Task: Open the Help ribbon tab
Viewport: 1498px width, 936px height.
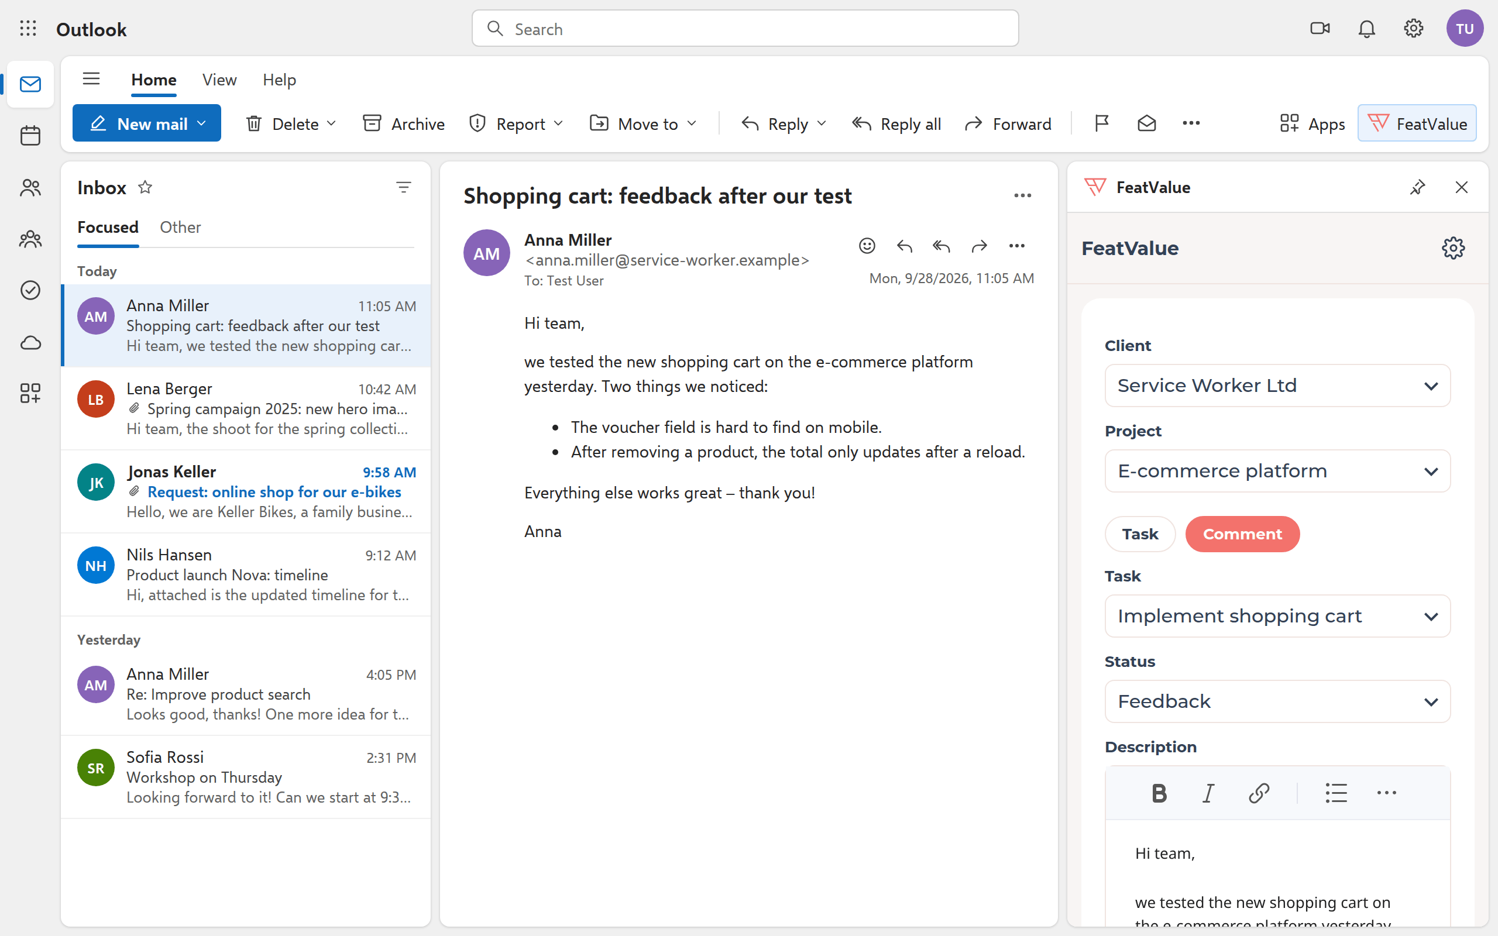Action: coord(279,80)
